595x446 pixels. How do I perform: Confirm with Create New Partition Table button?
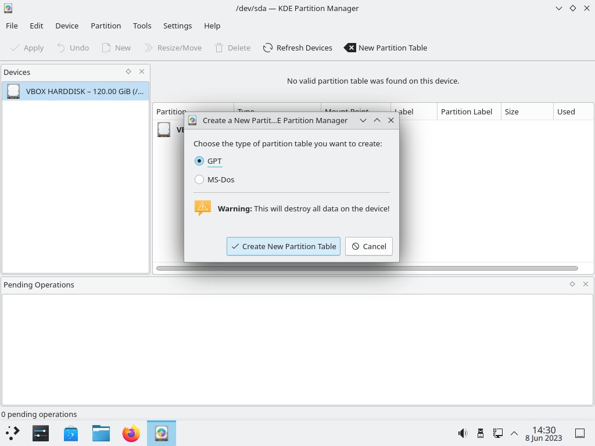(x=283, y=246)
